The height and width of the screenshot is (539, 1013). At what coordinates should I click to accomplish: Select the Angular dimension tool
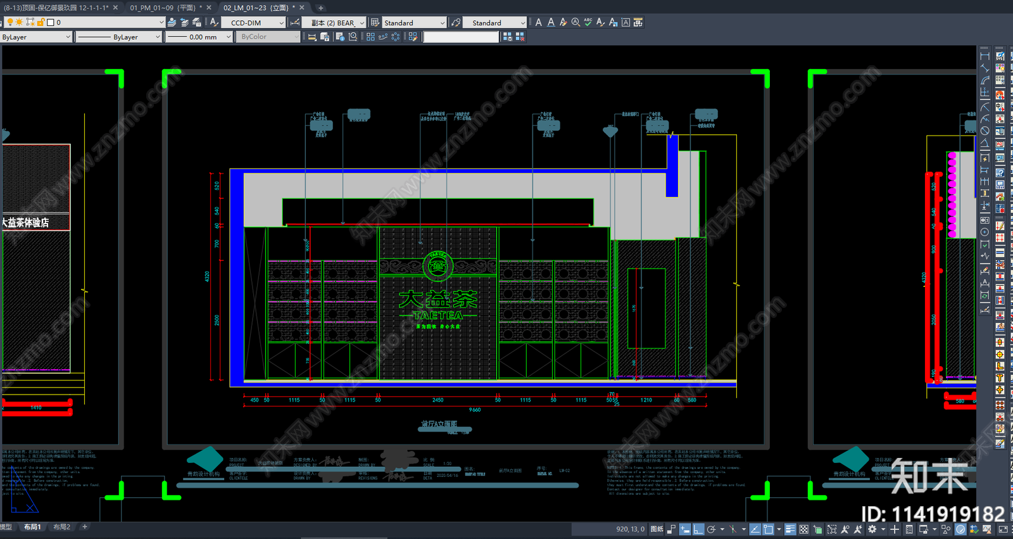[x=985, y=143]
